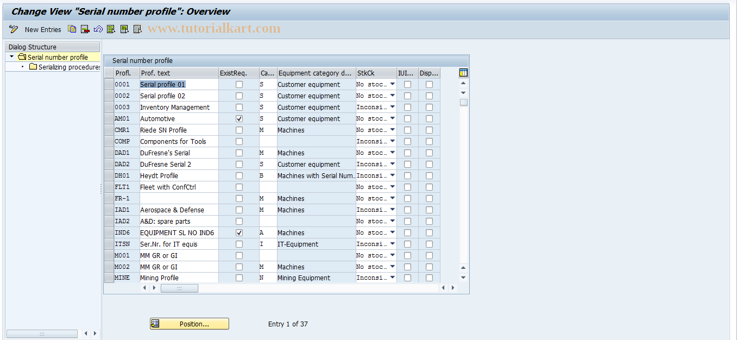The image size is (737, 340).
Task: Click the row selector for profile 0001
Action: pyautogui.click(x=109, y=84)
